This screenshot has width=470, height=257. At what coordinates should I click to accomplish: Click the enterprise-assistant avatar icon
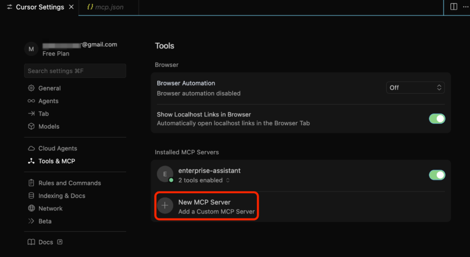165,174
